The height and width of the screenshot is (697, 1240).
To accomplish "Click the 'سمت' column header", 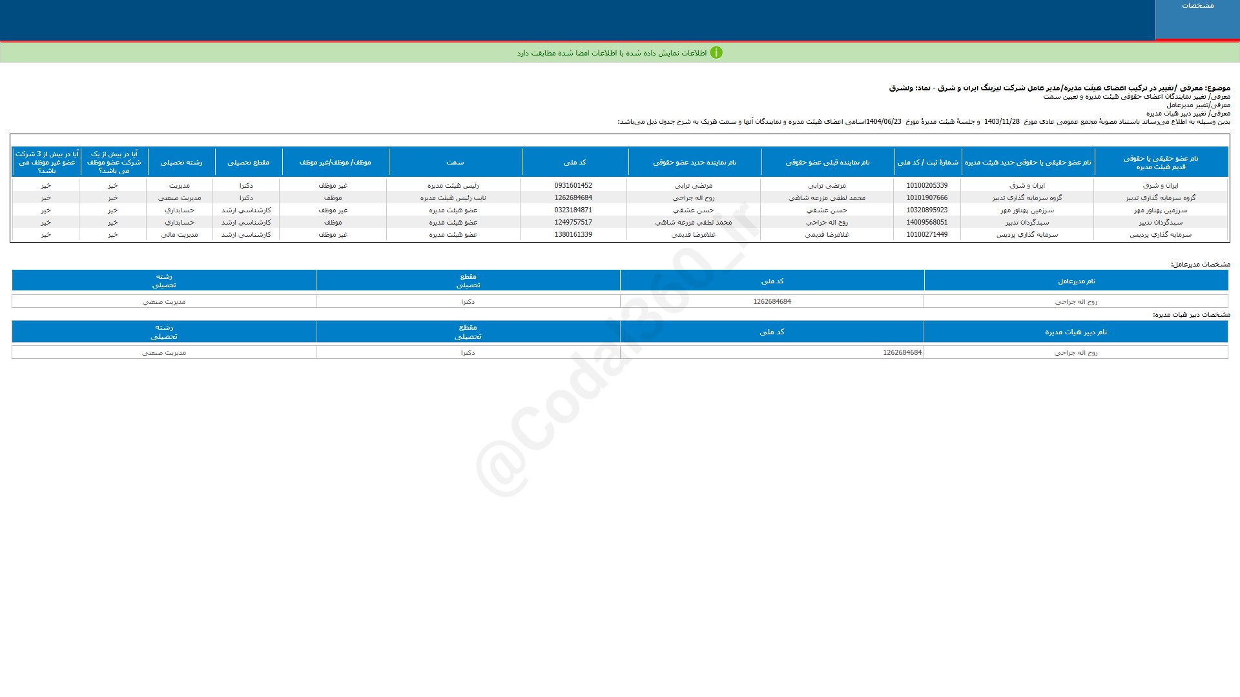I will 455,163.
